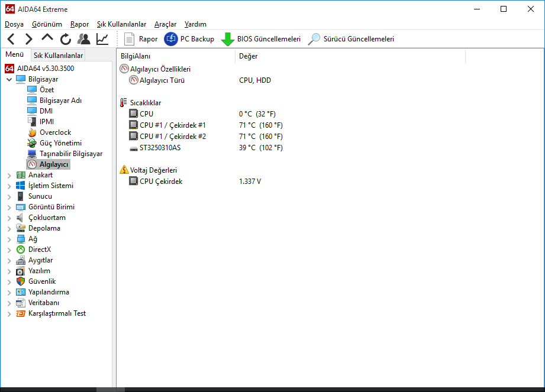Click the Sıcaklıklar thermometer icon
This screenshot has width=545, height=392.
coord(124,102)
